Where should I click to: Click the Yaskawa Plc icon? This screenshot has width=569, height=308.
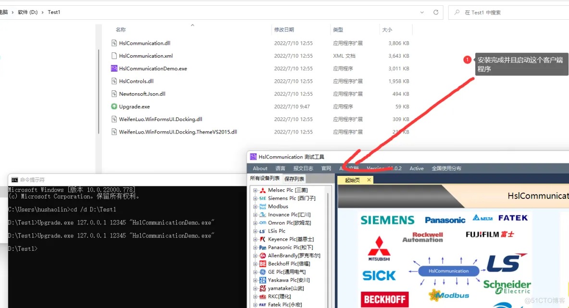263,280
